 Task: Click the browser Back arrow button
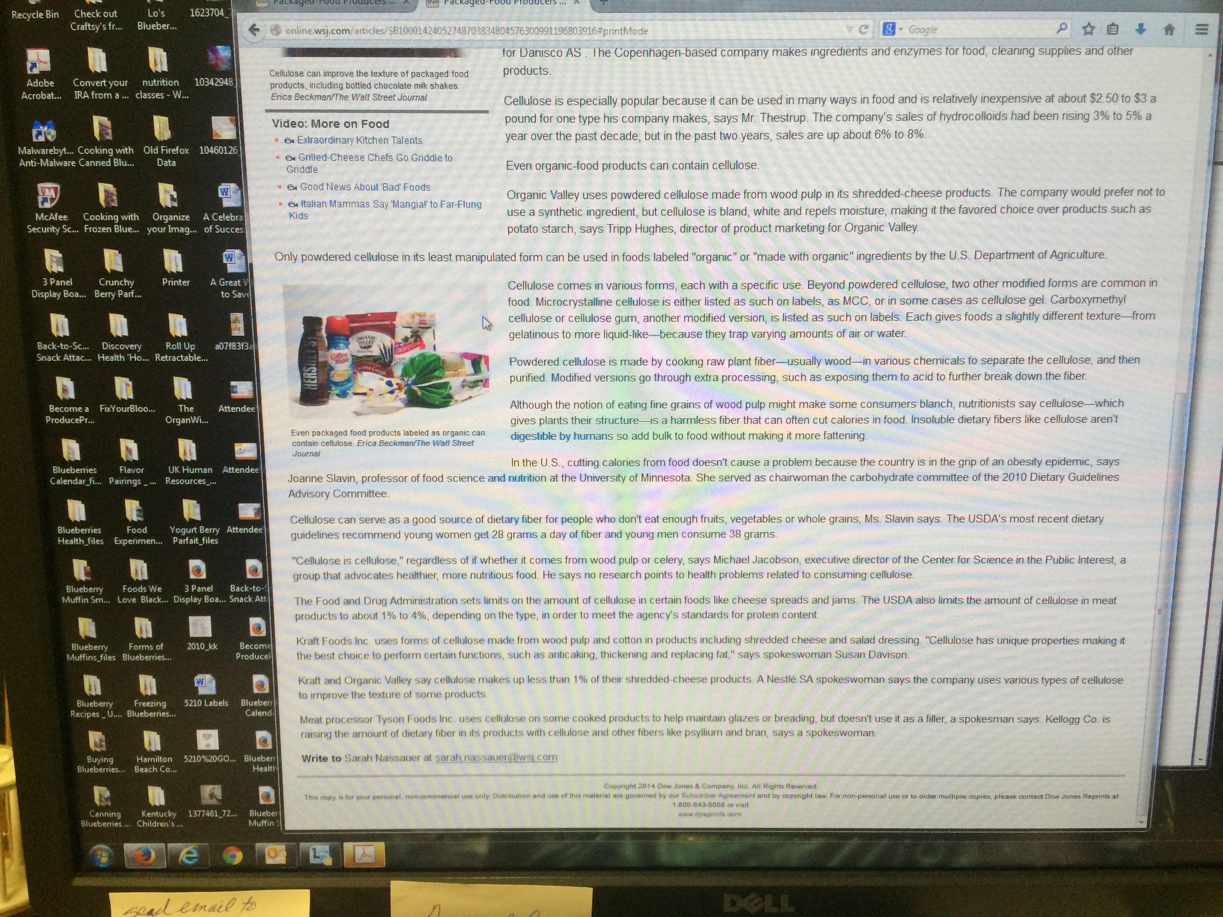click(x=254, y=30)
